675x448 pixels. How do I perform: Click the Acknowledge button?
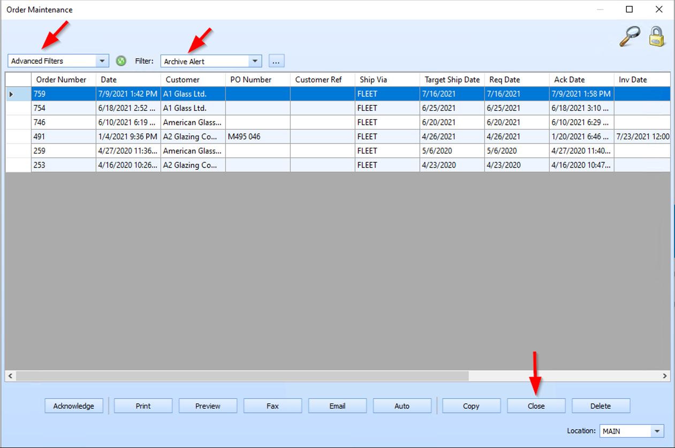[x=73, y=406]
